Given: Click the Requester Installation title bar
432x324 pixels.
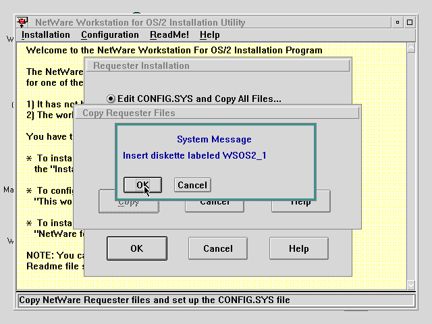Looking at the screenshot, I should [217, 66].
